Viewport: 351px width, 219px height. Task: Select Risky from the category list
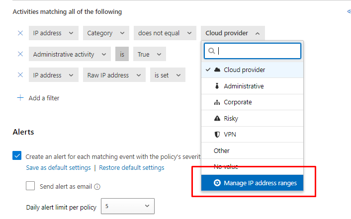231,119
